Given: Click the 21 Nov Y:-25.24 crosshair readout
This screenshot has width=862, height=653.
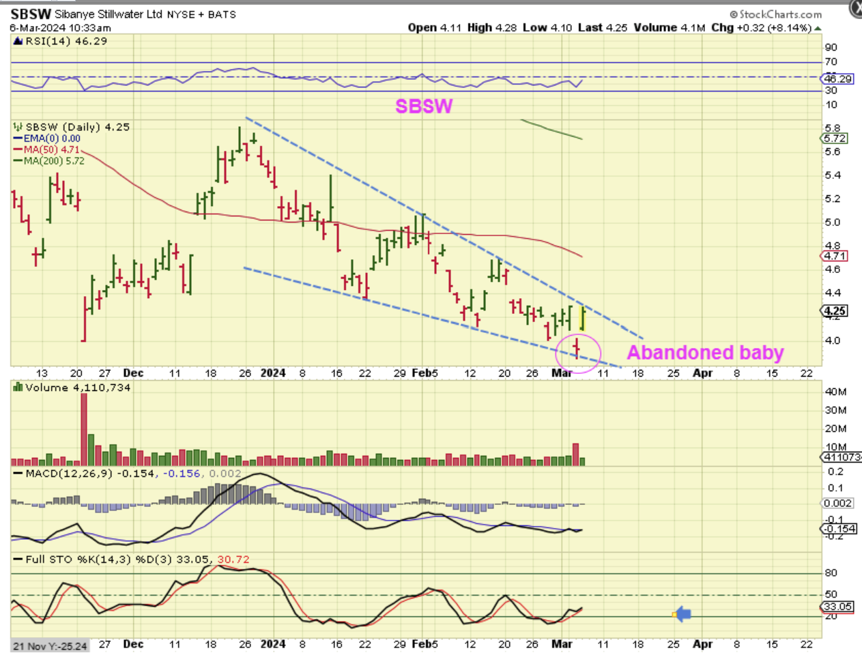Looking at the screenshot, I should (51, 646).
